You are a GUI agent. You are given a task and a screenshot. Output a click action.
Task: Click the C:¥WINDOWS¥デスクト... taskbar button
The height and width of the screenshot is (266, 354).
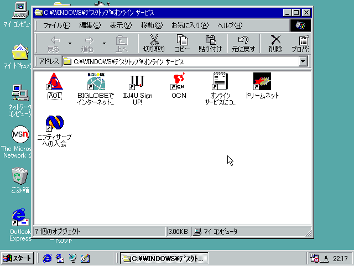point(164,258)
